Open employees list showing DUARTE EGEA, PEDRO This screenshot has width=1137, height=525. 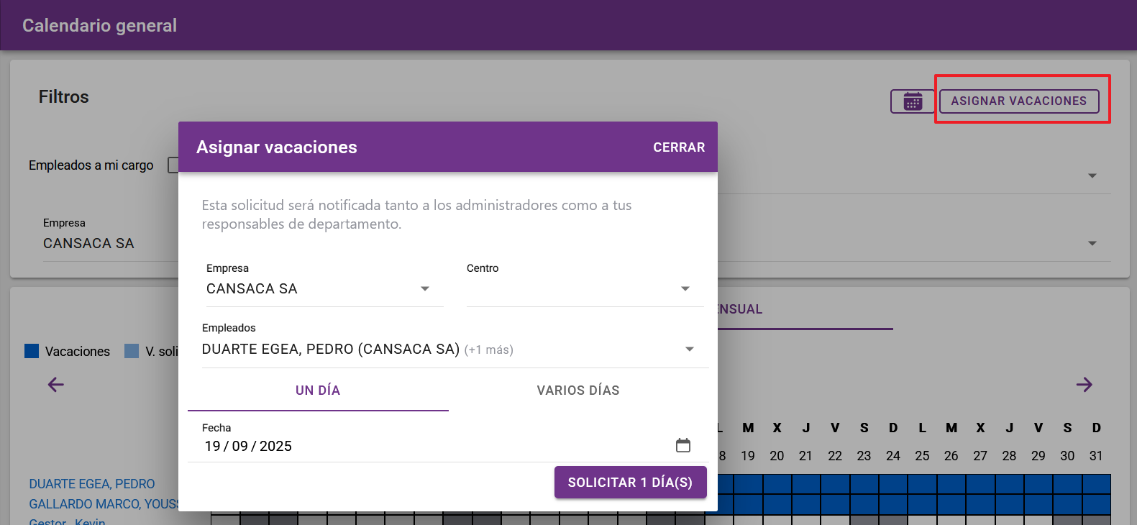tap(431, 350)
